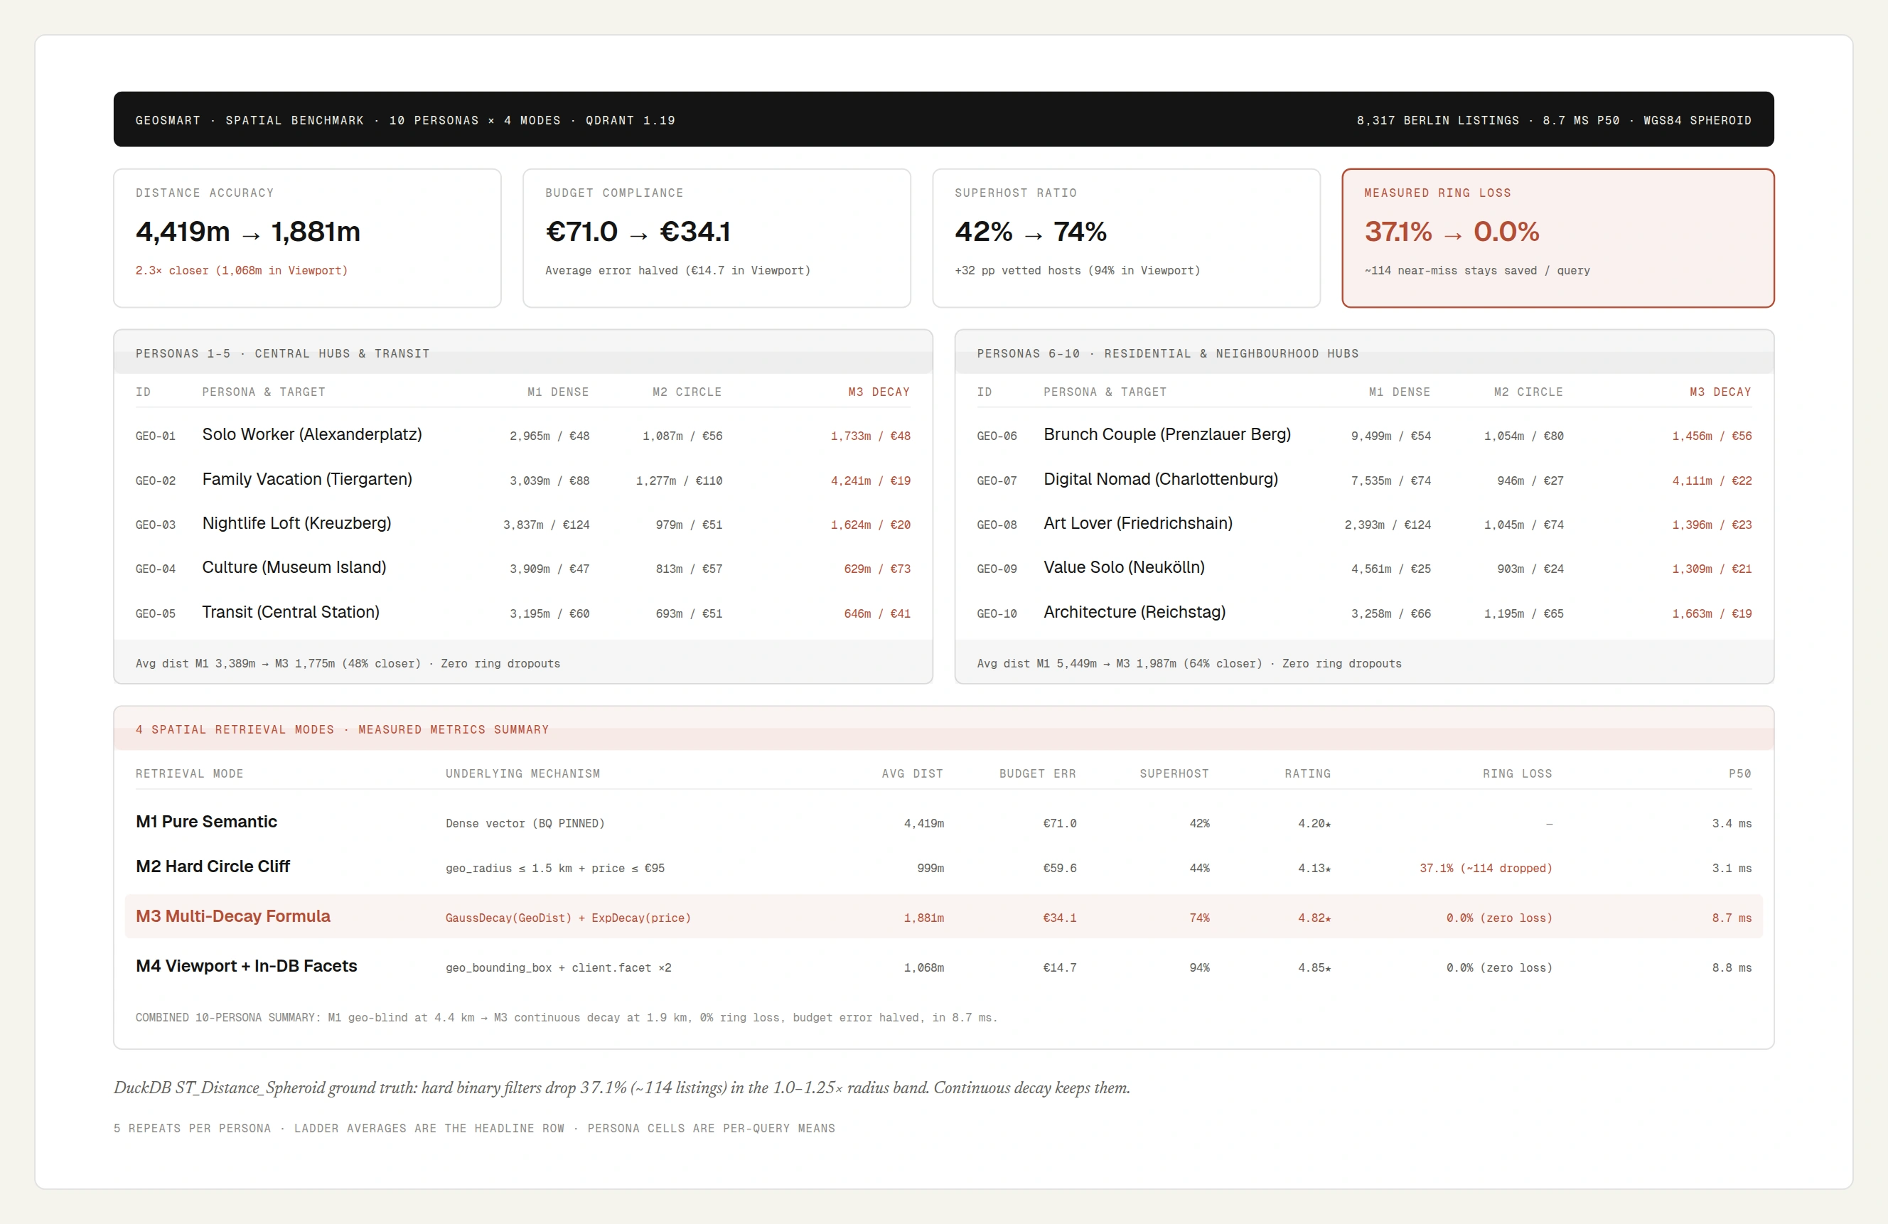Click the text '~114 near-miss stays saved / query'
1888x1224 pixels.
(1477, 271)
